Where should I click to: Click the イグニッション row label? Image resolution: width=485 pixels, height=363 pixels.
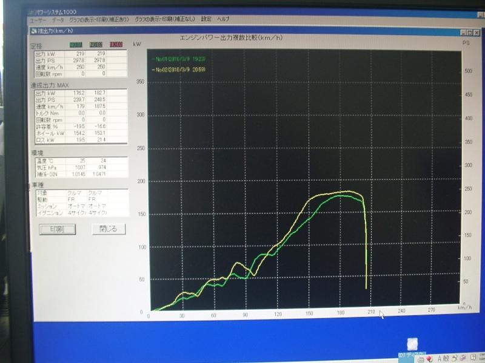tap(50, 213)
